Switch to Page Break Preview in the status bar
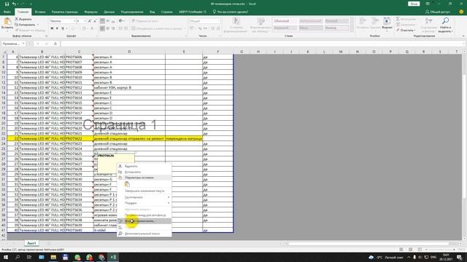Image resolution: width=467 pixels, height=262 pixels. 420,250
